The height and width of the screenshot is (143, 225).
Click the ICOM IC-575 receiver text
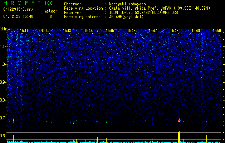coord(143,13)
